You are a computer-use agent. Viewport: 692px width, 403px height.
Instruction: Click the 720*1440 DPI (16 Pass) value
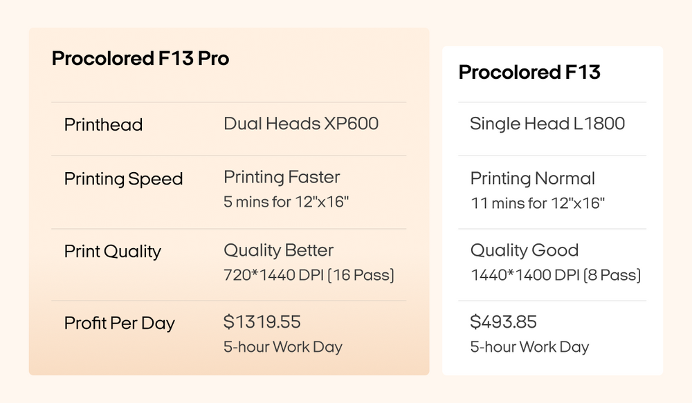point(309,275)
